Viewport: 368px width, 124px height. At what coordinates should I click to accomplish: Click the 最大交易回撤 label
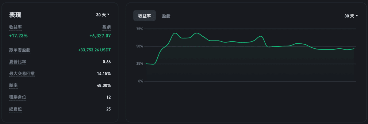tap(22, 74)
